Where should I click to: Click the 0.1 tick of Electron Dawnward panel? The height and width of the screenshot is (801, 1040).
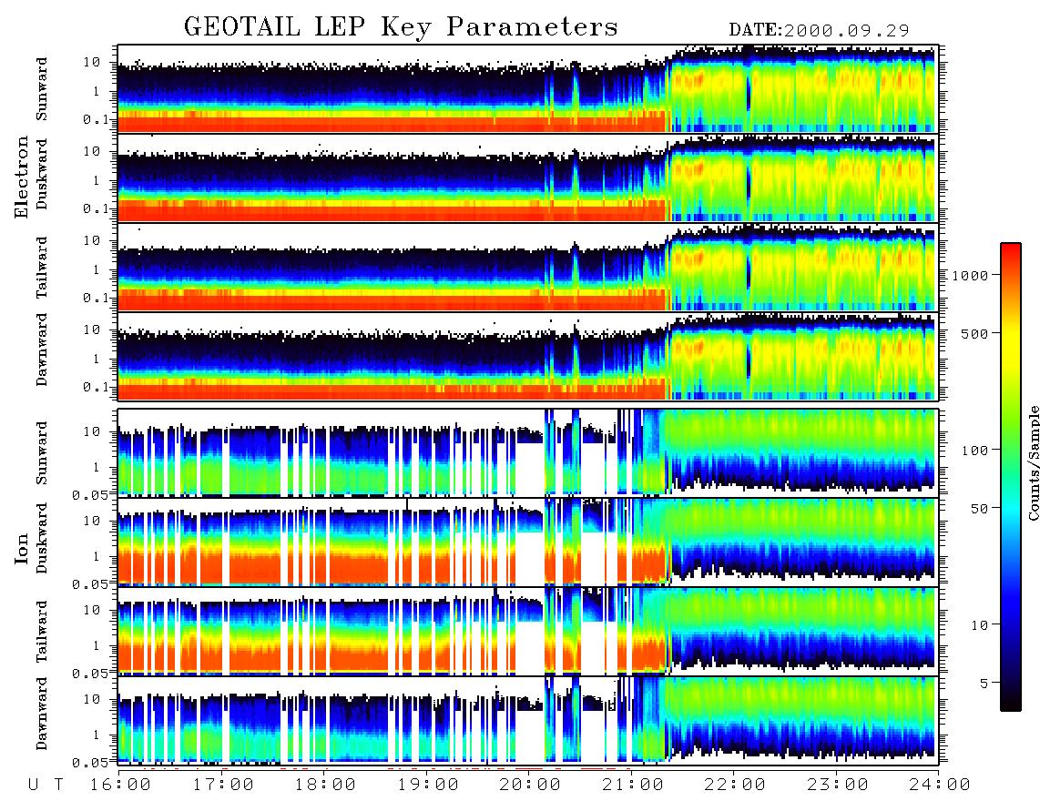click(x=97, y=387)
